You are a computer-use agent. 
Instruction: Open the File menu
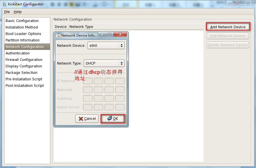(7, 12)
